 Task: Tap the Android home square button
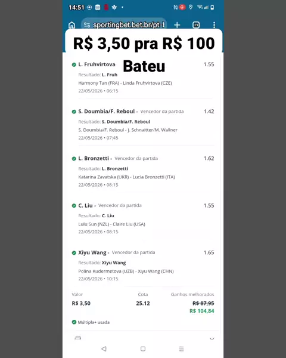pyautogui.click(x=143, y=348)
